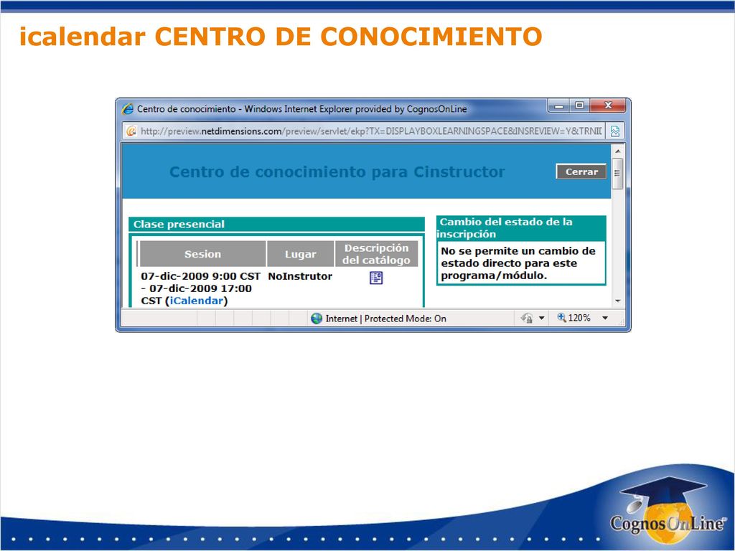Open the catalog description icon
Viewport: 735px width, 551px height.
(x=376, y=278)
